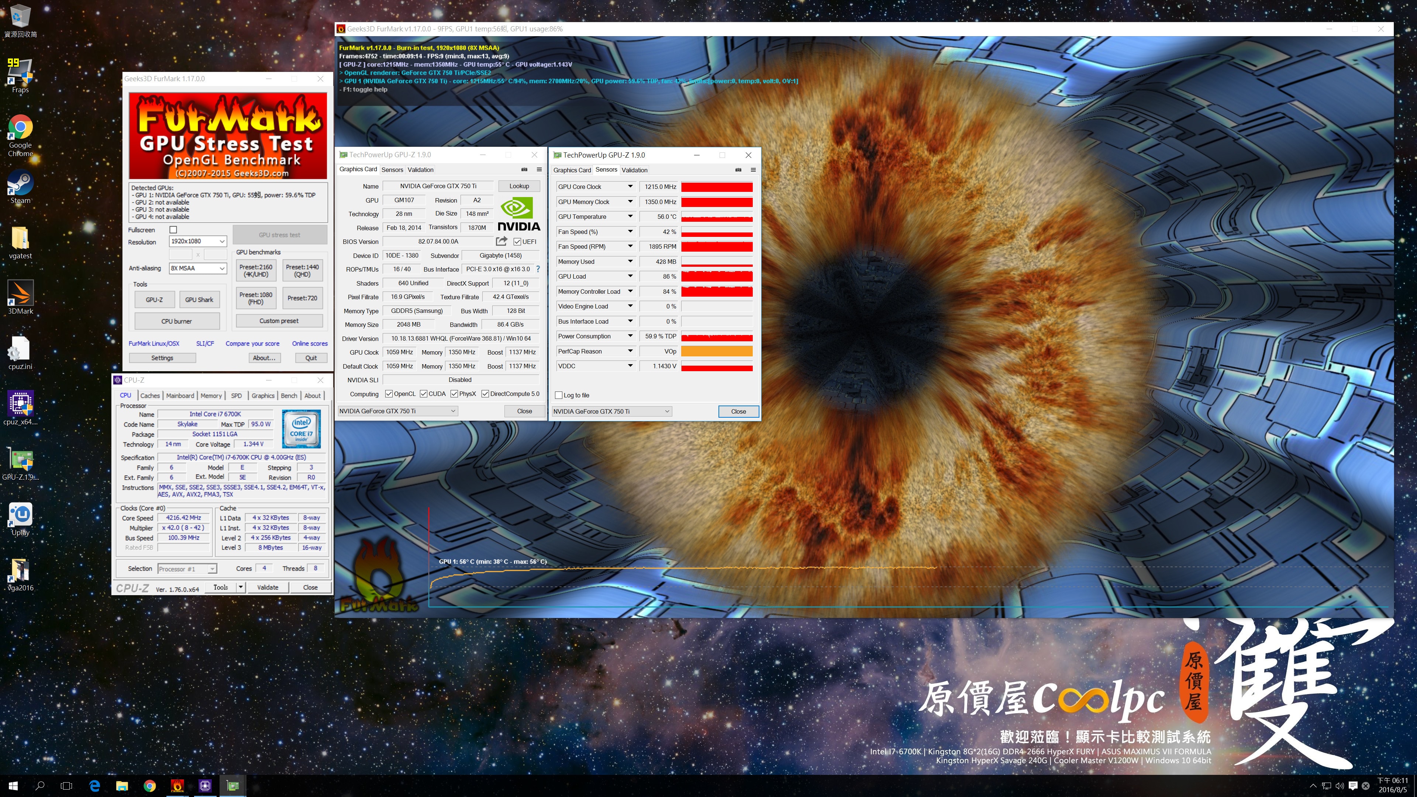
Task: Switch to CPU-Z taskbar icon
Action: point(205,786)
